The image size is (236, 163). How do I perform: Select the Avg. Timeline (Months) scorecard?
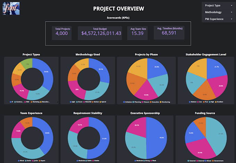[169, 33]
